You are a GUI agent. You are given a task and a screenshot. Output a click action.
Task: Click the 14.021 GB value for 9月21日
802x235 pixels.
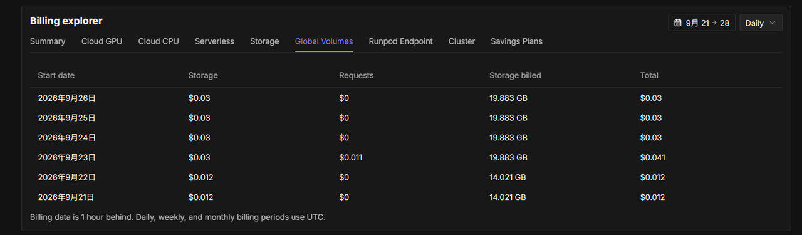click(x=508, y=197)
